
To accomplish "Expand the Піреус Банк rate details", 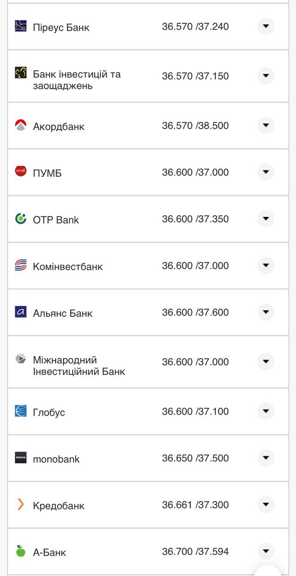I will (266, 26).
